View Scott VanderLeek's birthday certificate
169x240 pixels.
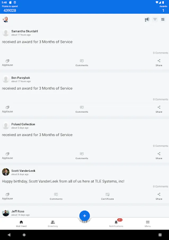107,196
